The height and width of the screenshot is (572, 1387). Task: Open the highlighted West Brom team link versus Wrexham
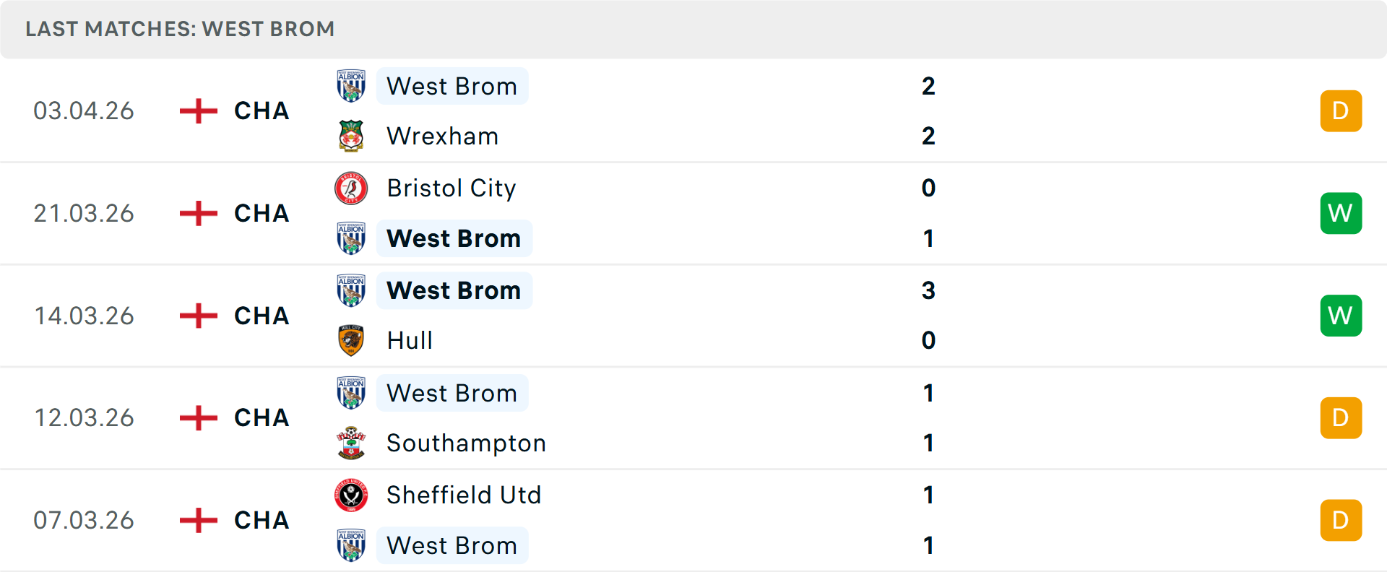coord(452,85)
